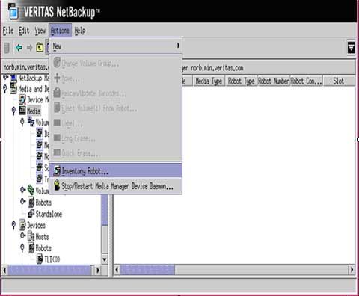Image resolution: width=359 pixels, height=296 pixels.
Task: Expand the Robots node under Media
Action: pyautogui.click(x=23, y=201)
